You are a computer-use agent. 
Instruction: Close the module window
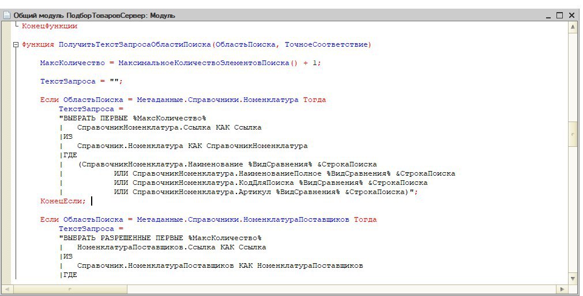coord(571,15)
